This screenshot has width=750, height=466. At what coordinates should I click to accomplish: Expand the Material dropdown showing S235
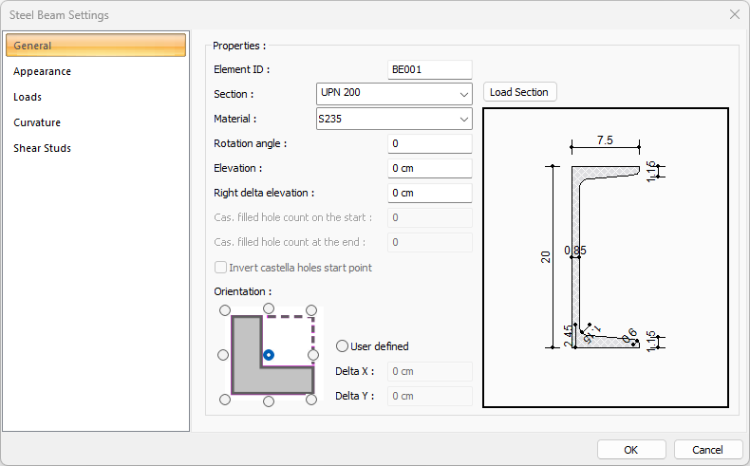click(x=393, y=119)
